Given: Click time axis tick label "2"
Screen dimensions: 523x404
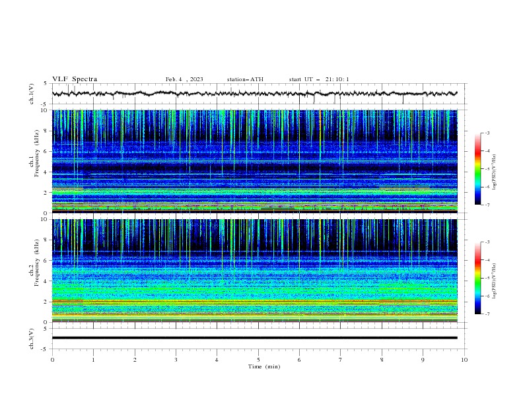Looking at the screenshot, I should 135,360.
